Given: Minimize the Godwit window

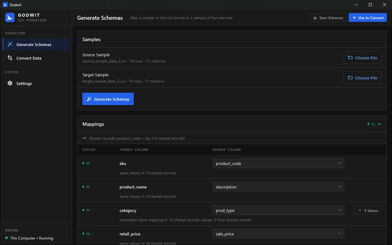Looking at the screenshot, I should (356, 5).
